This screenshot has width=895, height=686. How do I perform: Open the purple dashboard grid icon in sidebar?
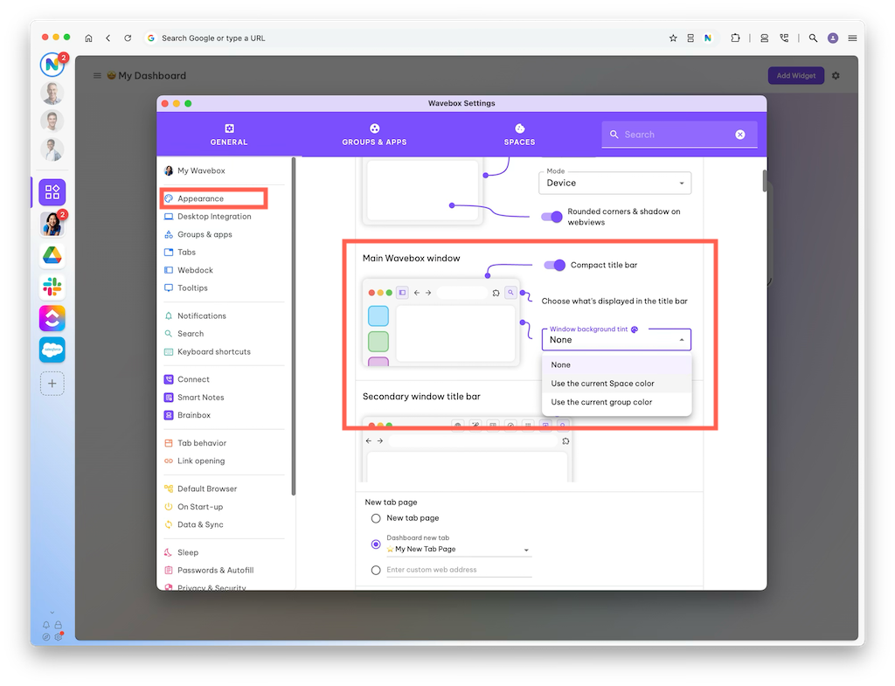click(x=52, y=191)
